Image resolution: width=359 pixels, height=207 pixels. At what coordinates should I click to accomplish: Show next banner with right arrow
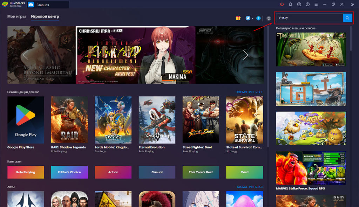point(246,55)
